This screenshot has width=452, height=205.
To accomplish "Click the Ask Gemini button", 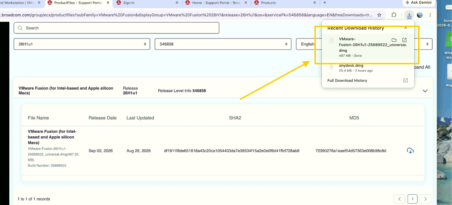I will coord(419,2).
